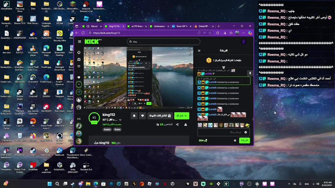Screen dimensions: 335x188
Task: Collapse the gift leaderboard handle in chat
Action: [x=224, y=67]
